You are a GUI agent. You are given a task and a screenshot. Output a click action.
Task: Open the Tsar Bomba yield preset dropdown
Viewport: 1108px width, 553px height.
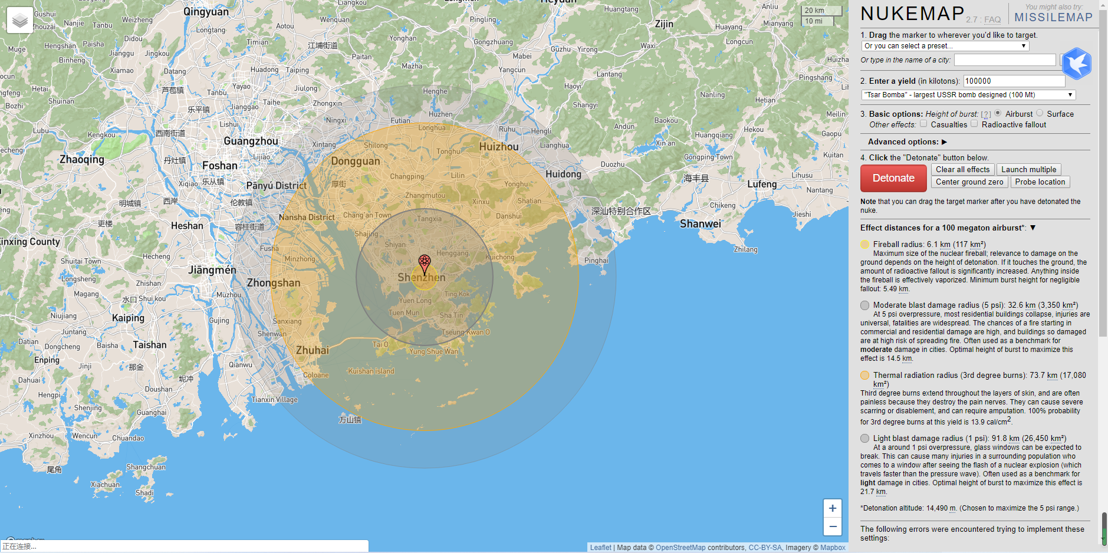pos(968,95)
